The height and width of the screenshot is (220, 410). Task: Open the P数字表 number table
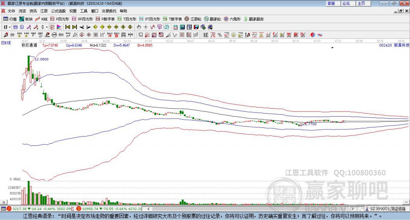pyautogui.click(x=105, y=19)
